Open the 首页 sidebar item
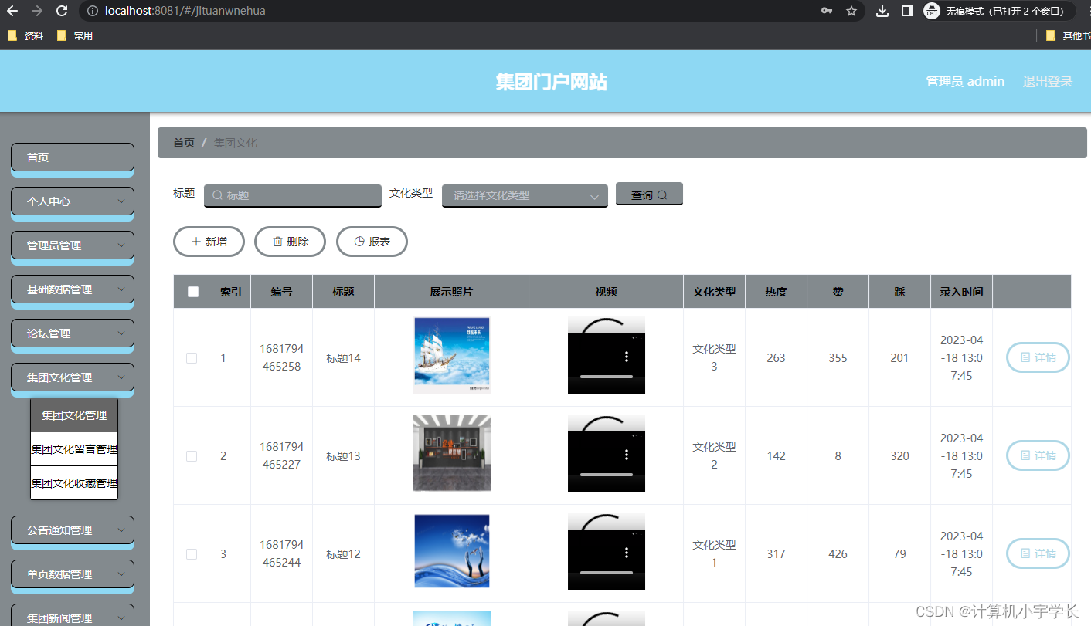This screenshot has height=626, width=1091. tap(73, 157)
